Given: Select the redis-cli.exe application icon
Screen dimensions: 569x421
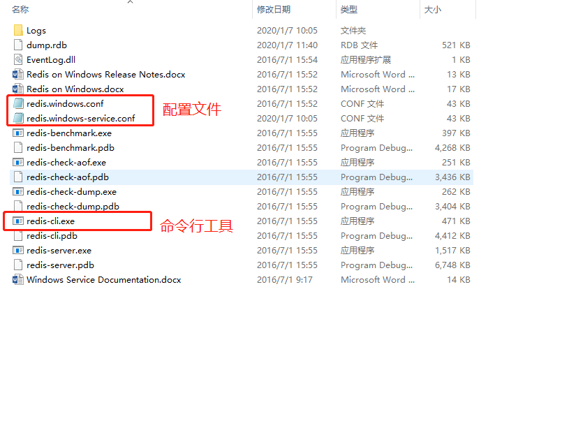Looking at the screenshot, I should pyautogui.click(x=18, y=221).
